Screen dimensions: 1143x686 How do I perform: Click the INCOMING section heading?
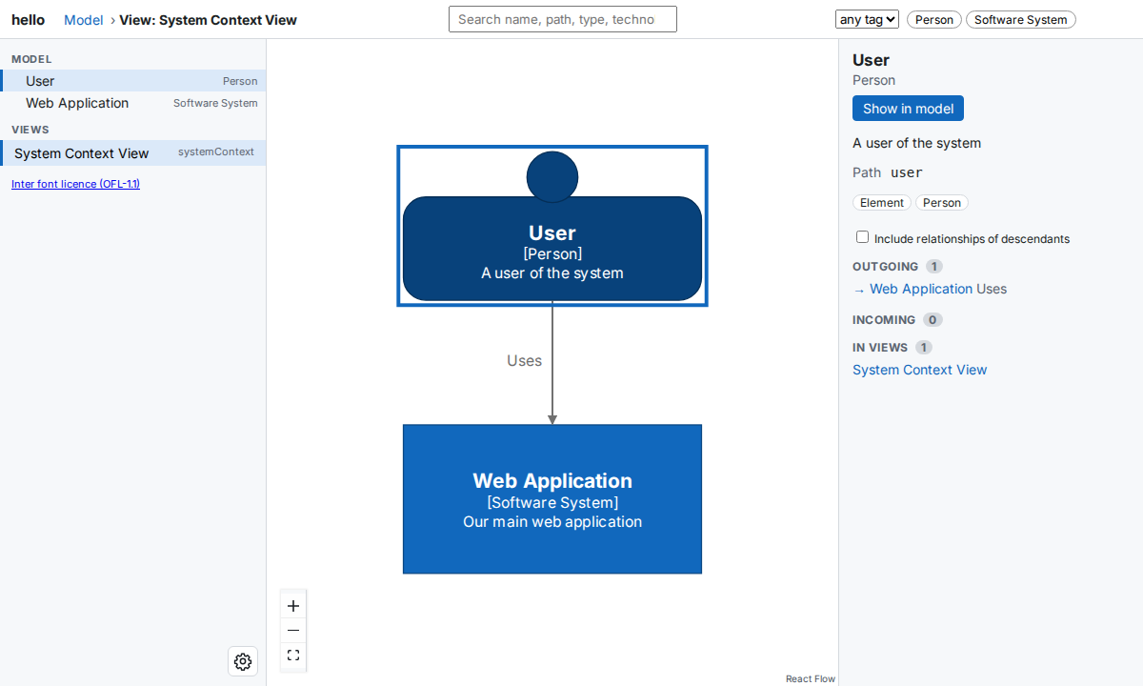(x=884, y=320)
